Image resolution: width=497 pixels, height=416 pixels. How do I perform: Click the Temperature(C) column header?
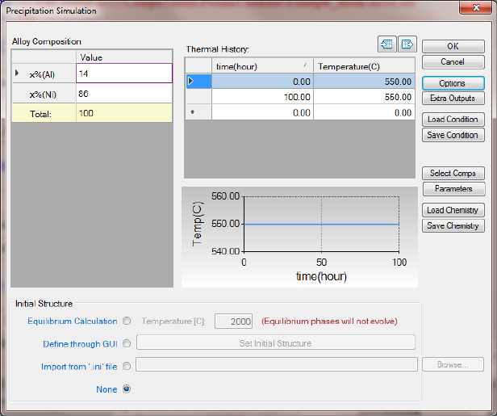pyautogui.click(x=364, y=66)
